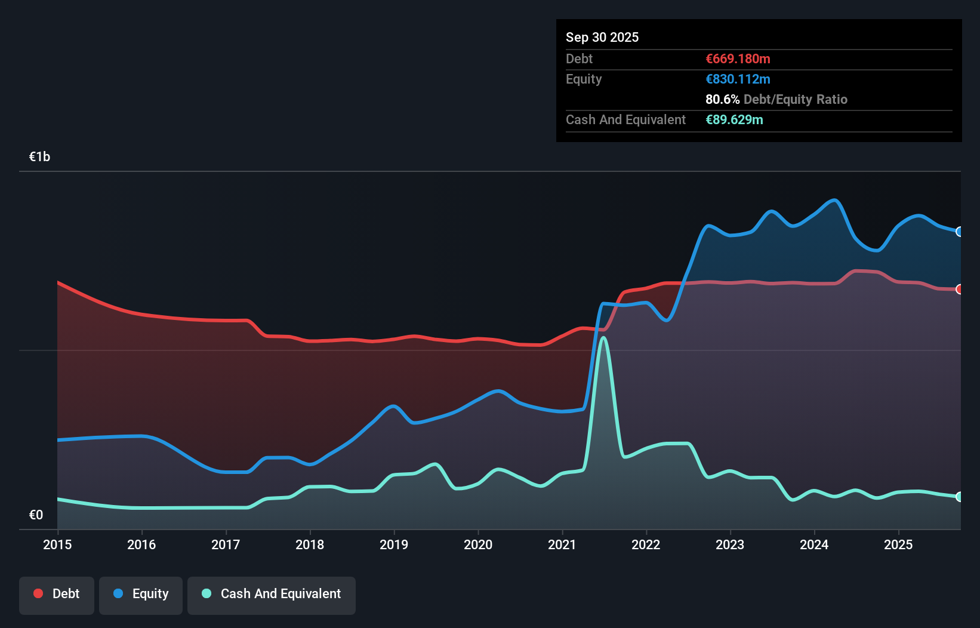The image size is (980, 628).
Task: Select the 2025 year label on the axis
Action: (x=899, y=545)
